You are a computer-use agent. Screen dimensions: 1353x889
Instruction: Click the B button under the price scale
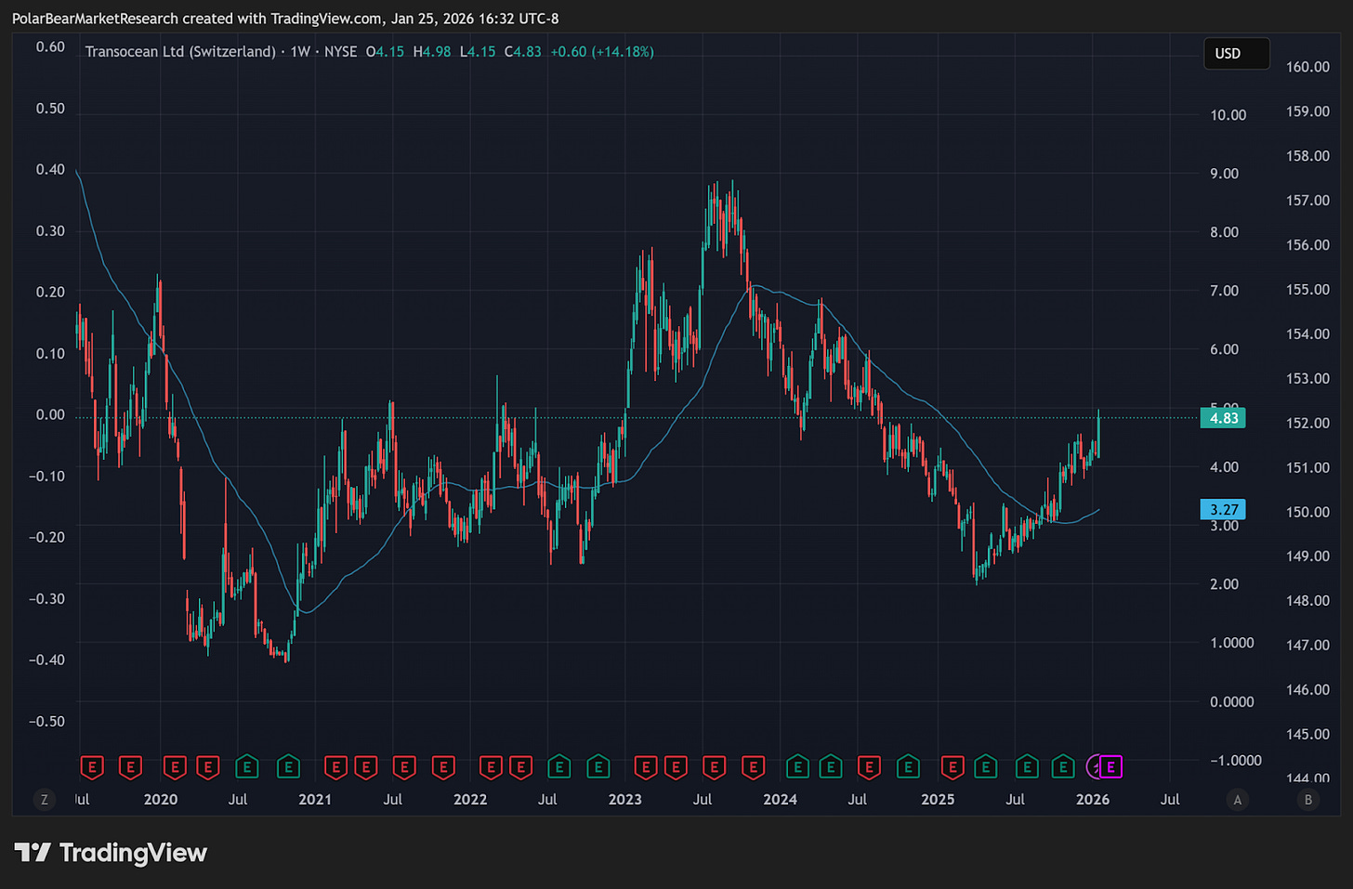(x=1308, y=800)
